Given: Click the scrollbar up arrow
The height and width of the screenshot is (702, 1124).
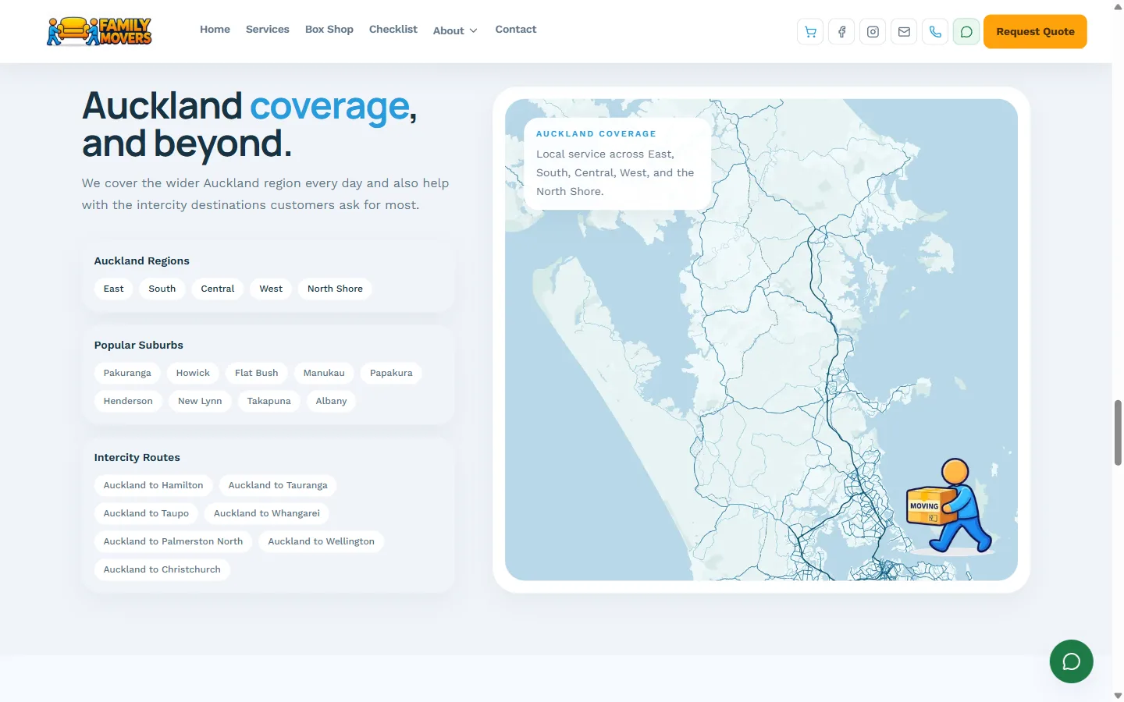Looking at the screenshot, I should pos(1118,6).
